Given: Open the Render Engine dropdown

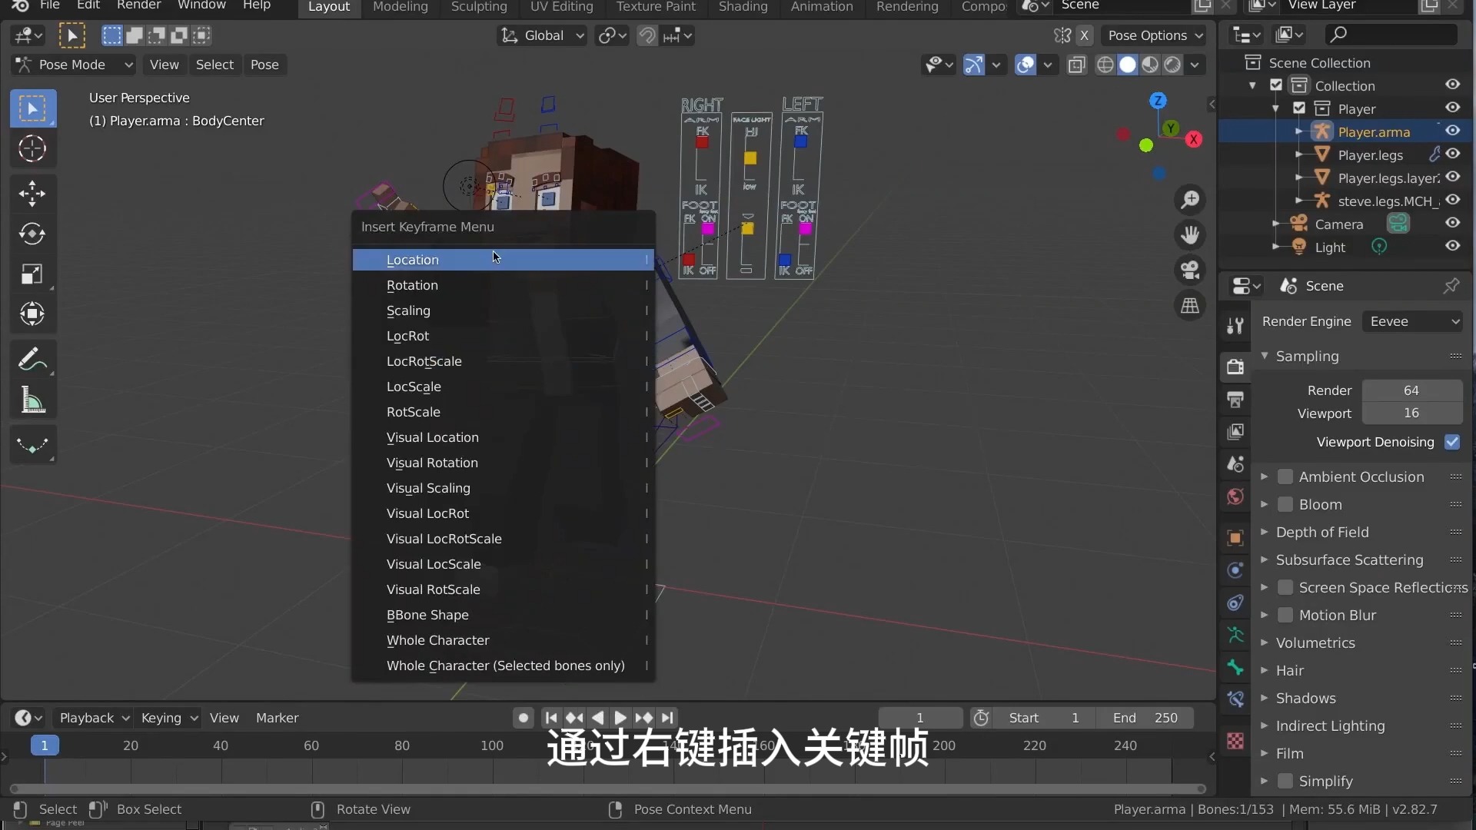Looking at the screenshot, I should [1413, 321].
